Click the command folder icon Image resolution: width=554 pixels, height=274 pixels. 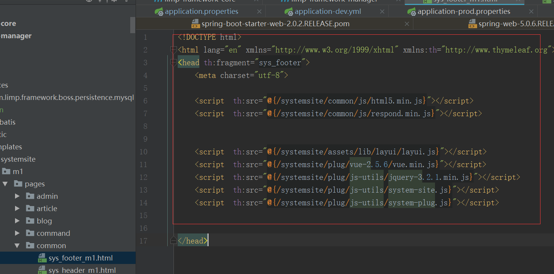(30, 233)
